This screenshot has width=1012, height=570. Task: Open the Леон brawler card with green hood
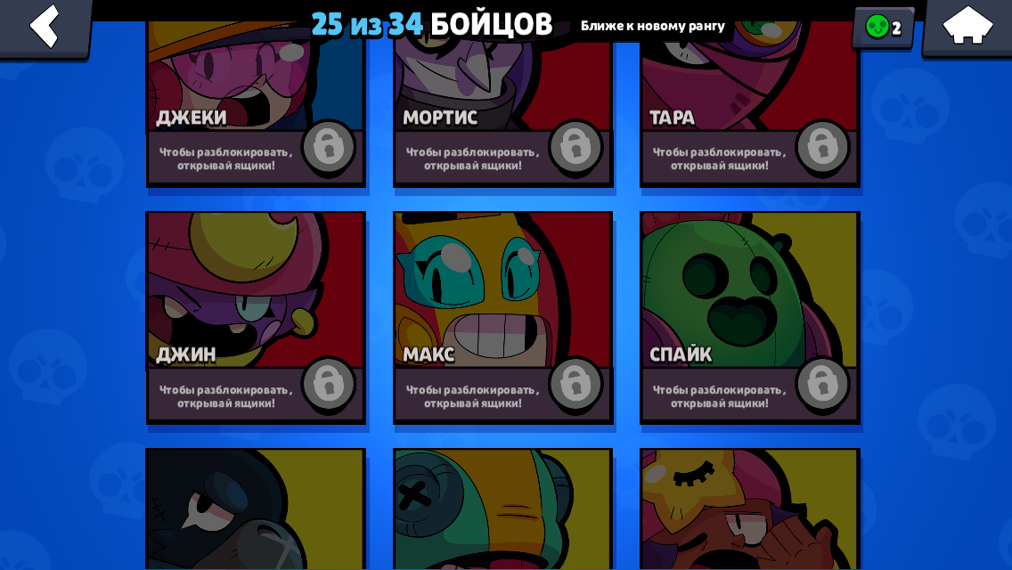point(502,509)
